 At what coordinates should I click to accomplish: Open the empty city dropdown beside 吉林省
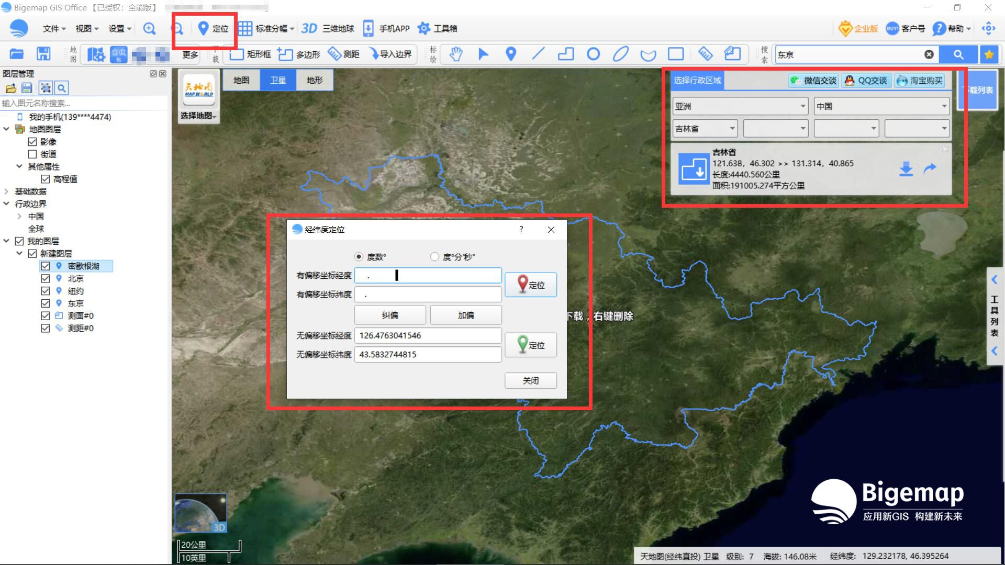pos(776,129)
